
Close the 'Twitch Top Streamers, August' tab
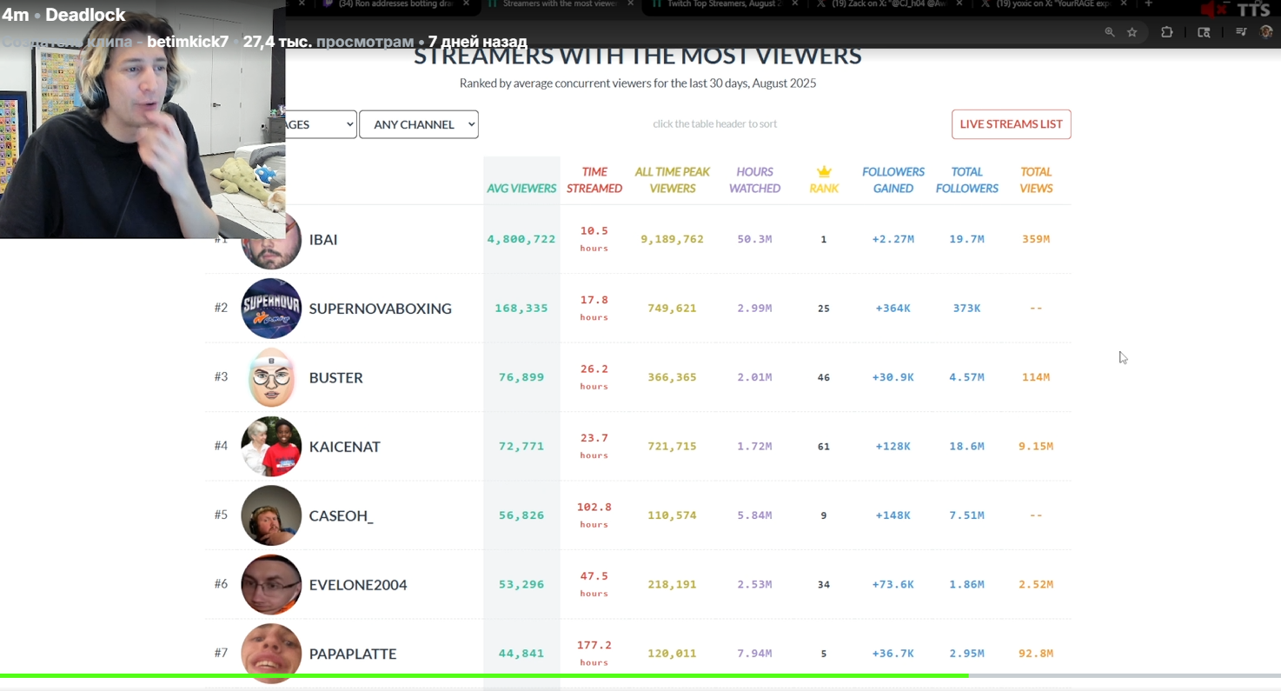[x=794, y=4]
